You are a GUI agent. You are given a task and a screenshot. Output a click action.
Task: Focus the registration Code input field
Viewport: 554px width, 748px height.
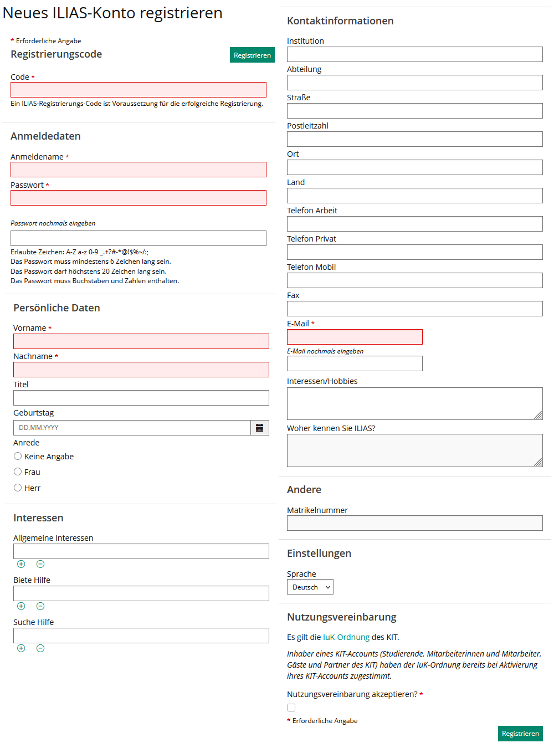pos(138,90)
